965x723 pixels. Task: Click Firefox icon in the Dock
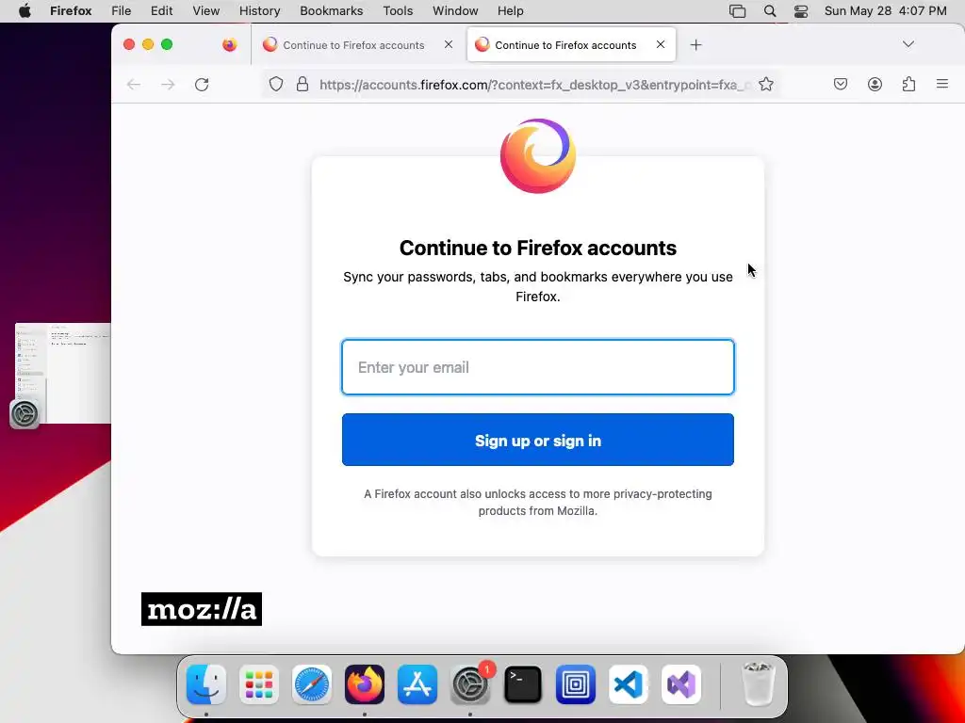(x=365, y=684)
